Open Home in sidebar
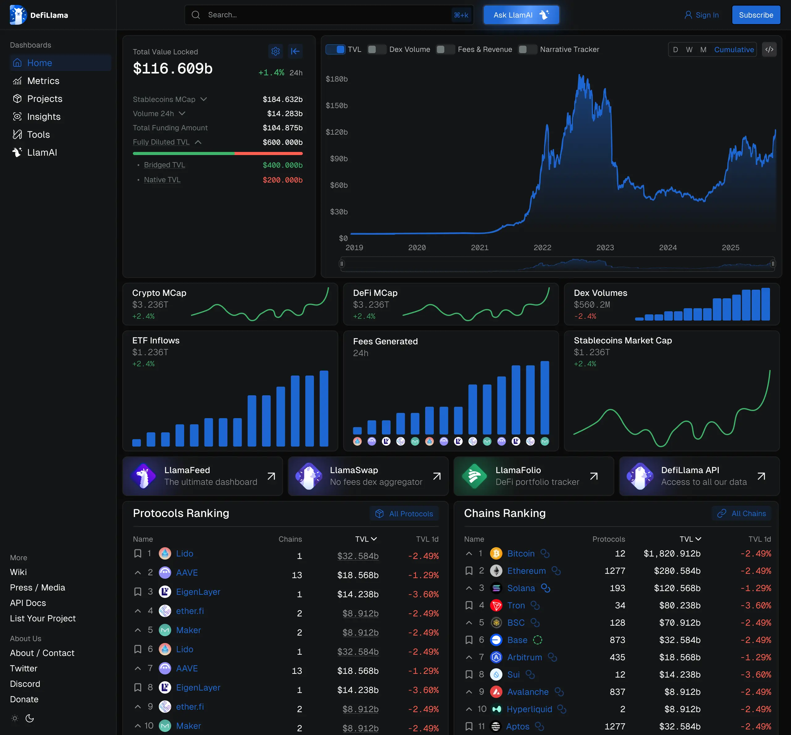 pyautogui.click(x=61, y=63)
